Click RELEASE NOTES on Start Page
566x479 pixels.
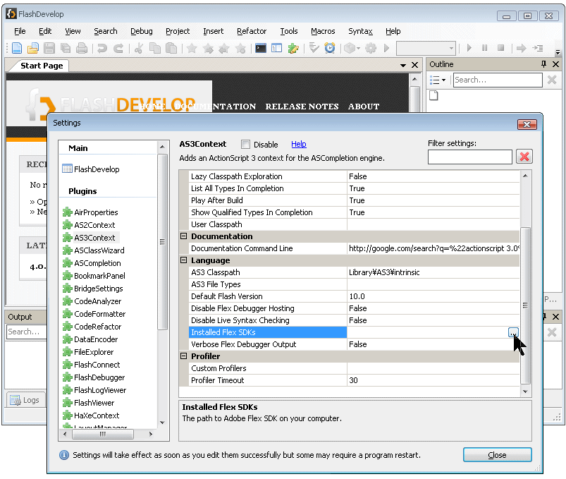(x=302, y=107)
